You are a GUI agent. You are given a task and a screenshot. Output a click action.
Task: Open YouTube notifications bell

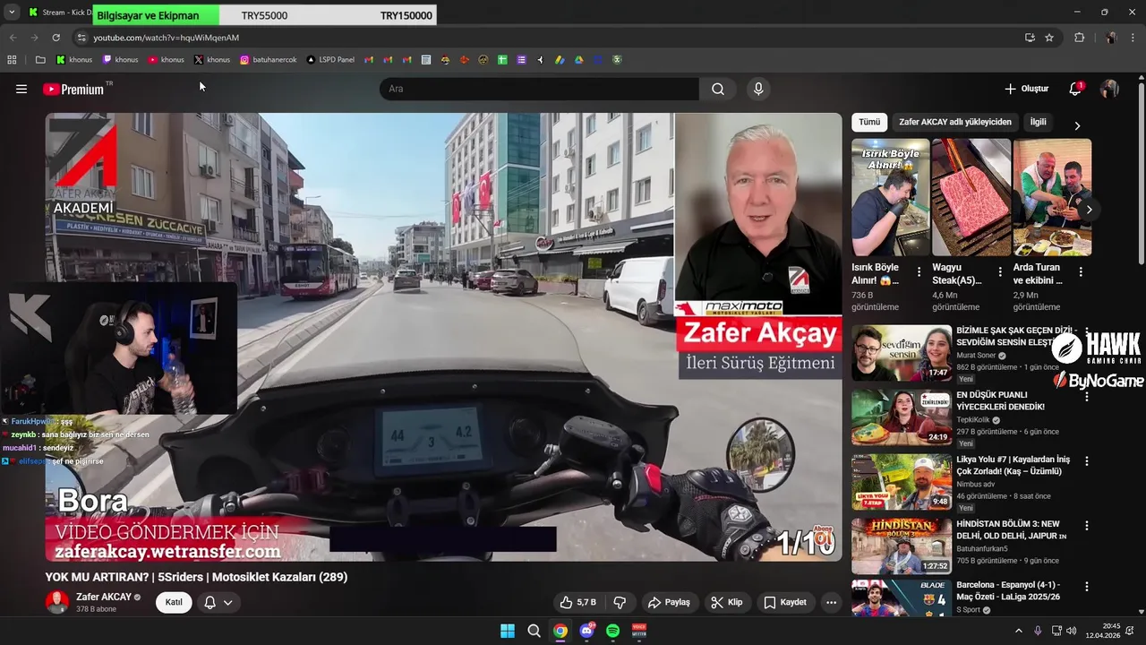[x=1075, y=89]
